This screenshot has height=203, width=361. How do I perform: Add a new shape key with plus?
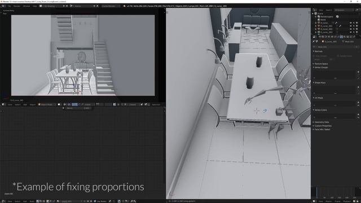358,87
